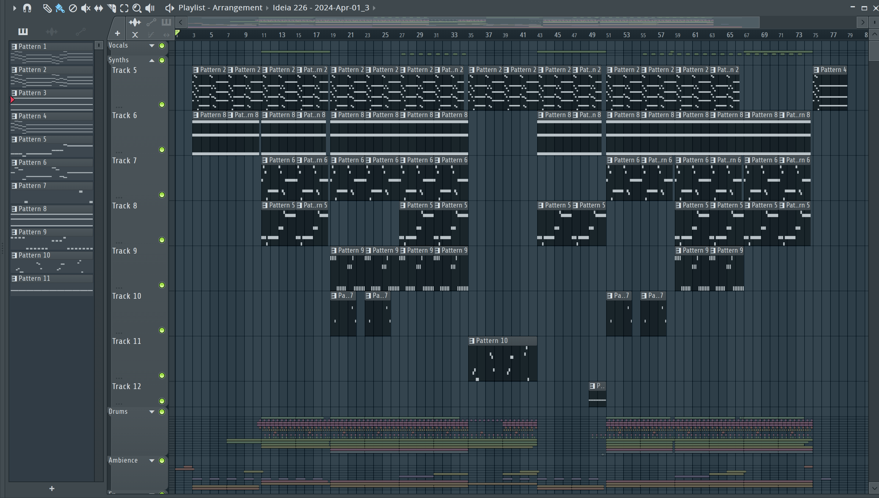Click the Track 11 header label
This screenshot has height=498, width=879.
pos(127,341)
